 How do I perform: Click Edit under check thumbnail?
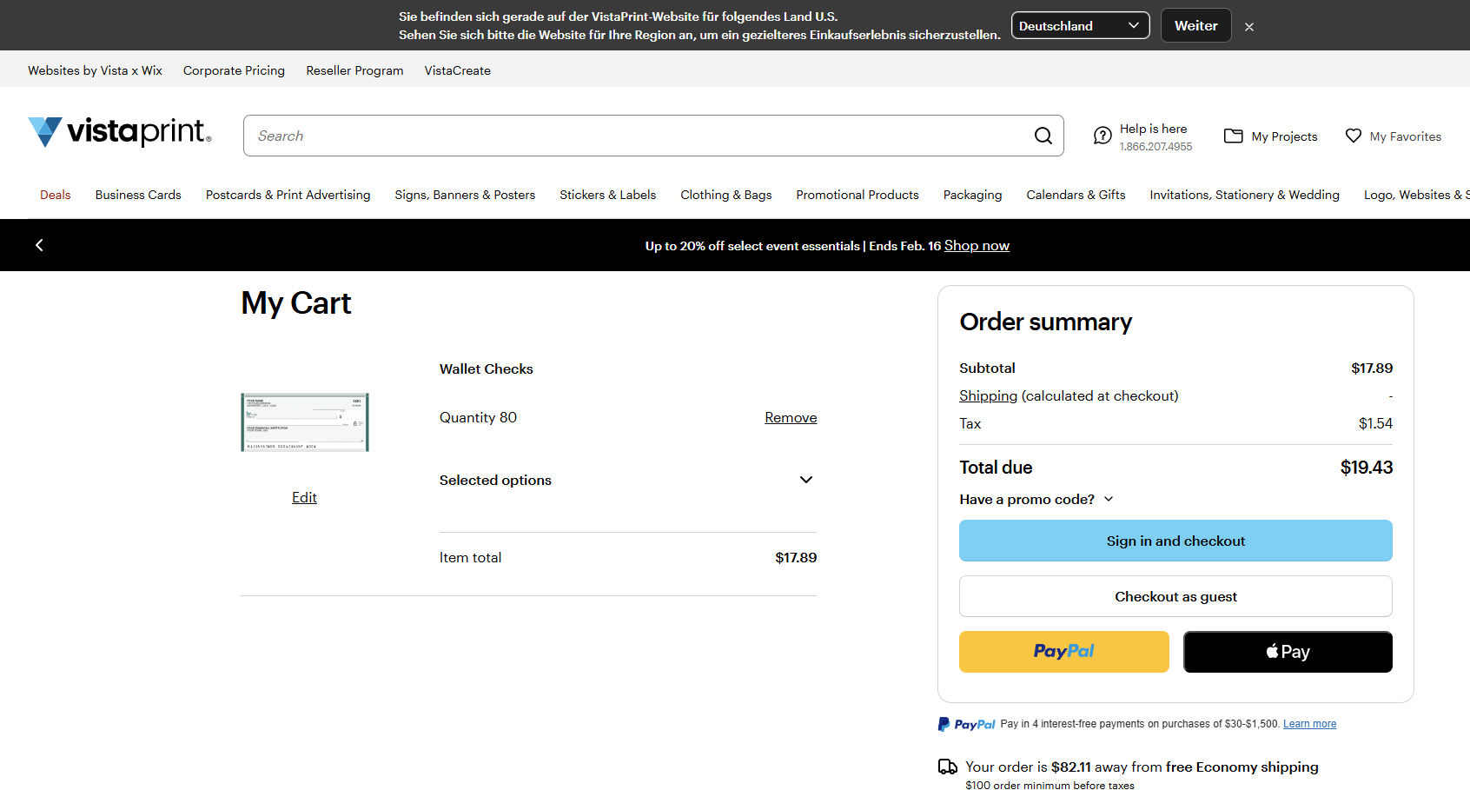tap(304, 497)
